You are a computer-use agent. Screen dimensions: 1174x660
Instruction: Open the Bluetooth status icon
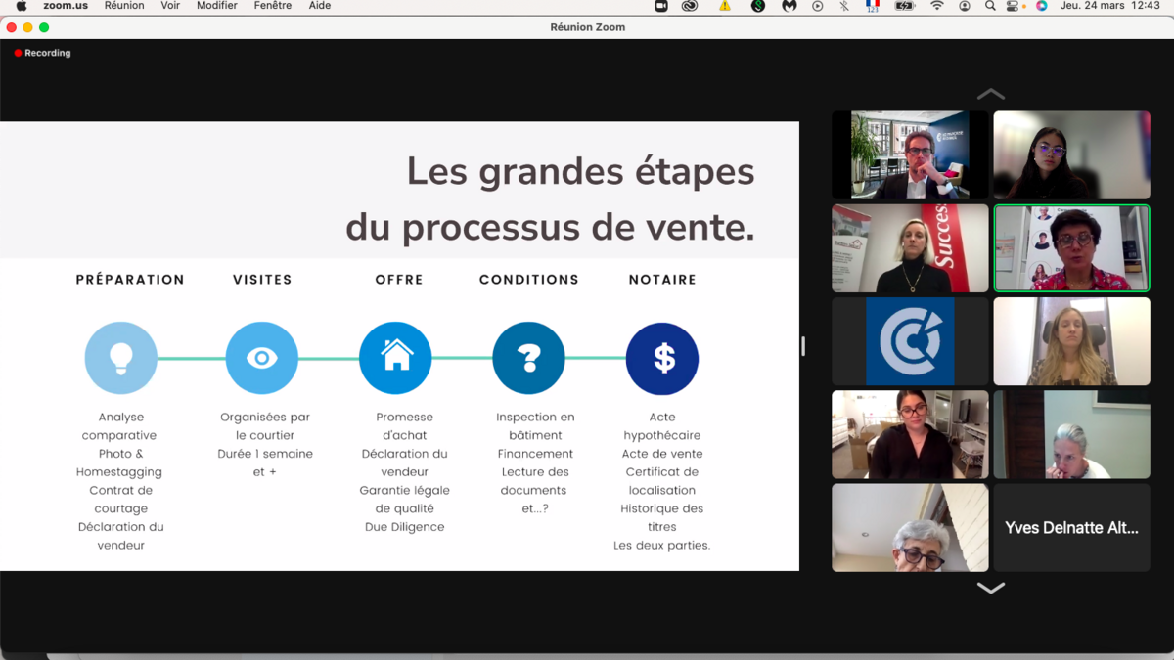click(x=844, y=6)
